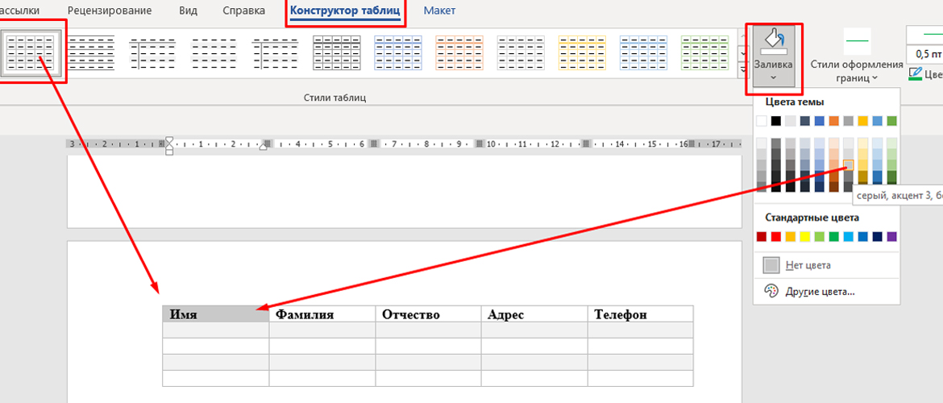Image resolution: width=943 pixels, height=403 pixels.
Task: Switch to Конструктор таблиц tab
Action: [x=345, y=11]
